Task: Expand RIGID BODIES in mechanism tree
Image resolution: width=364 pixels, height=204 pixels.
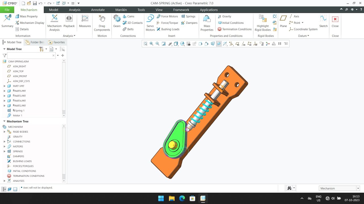Action: click(x=5, y=132)
